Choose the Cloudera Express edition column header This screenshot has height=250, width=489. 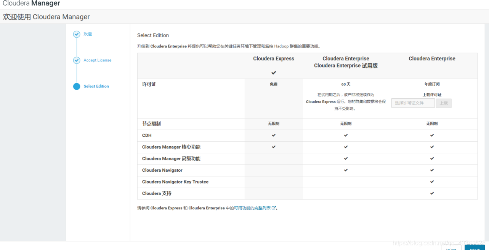coord(274,59)
